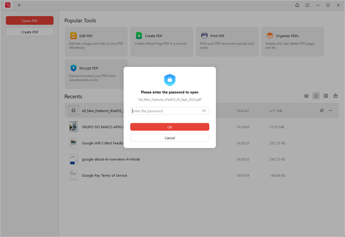Click the google-about-AI-overviews thumbnail
Viewport: 345px width, 237px height.
pyautogui.click(x=74, y=159)
